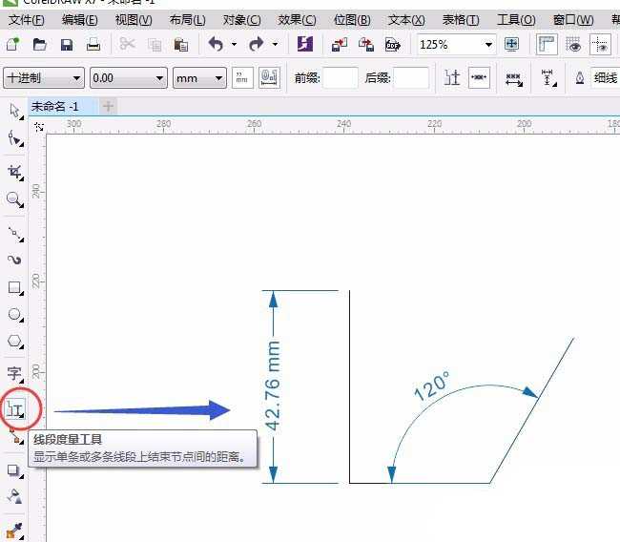Select the Pick tool in toolbox
This screenshot has width=620, height=542.
[14, 112]
